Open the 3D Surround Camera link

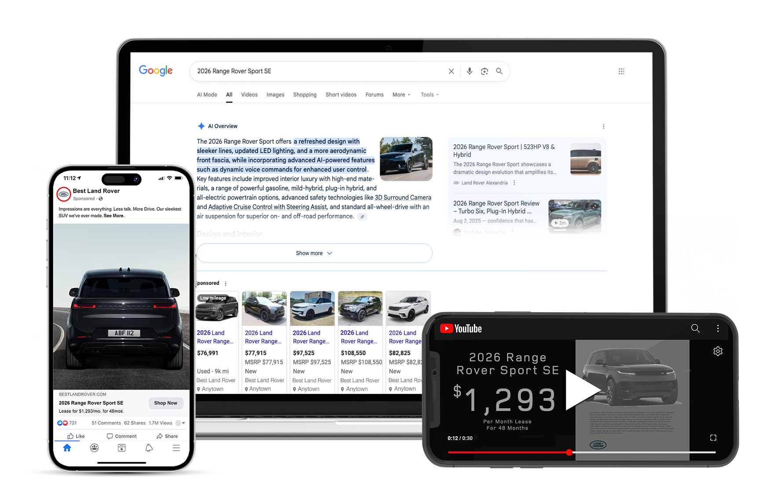403,197
